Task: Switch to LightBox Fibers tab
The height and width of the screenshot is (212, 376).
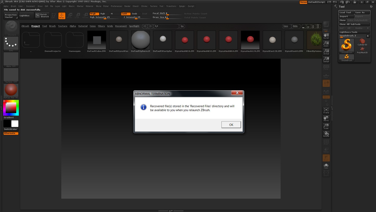Action: 101,26
